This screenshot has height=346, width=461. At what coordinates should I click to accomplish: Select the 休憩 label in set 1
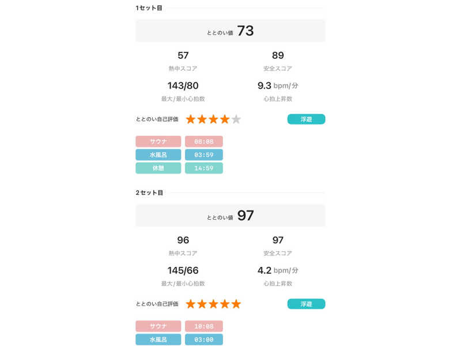pyautogui.click(x=158, y=168)
